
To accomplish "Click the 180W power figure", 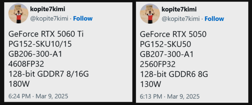I will click(x=19, y=84).
